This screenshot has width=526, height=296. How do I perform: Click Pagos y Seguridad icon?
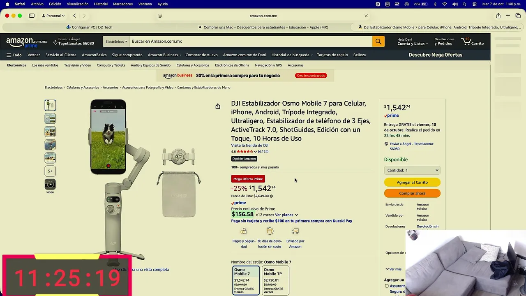244,231
